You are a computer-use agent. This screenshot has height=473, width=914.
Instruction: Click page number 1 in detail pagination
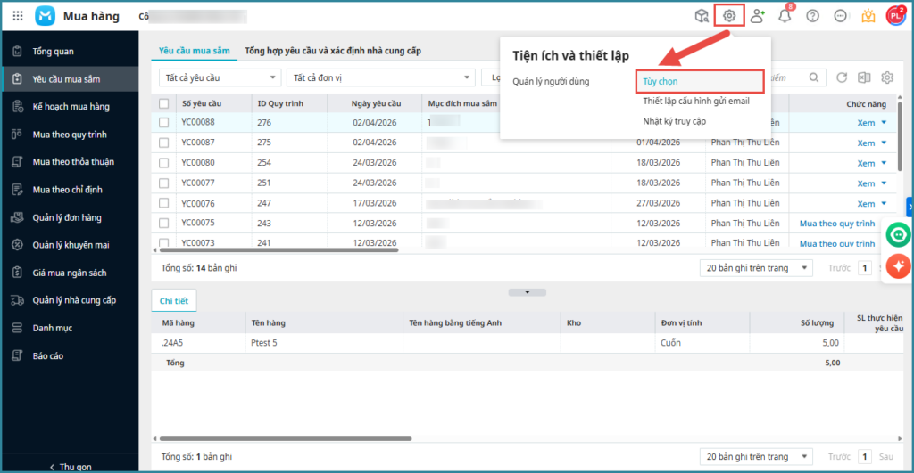click(865, 457)
